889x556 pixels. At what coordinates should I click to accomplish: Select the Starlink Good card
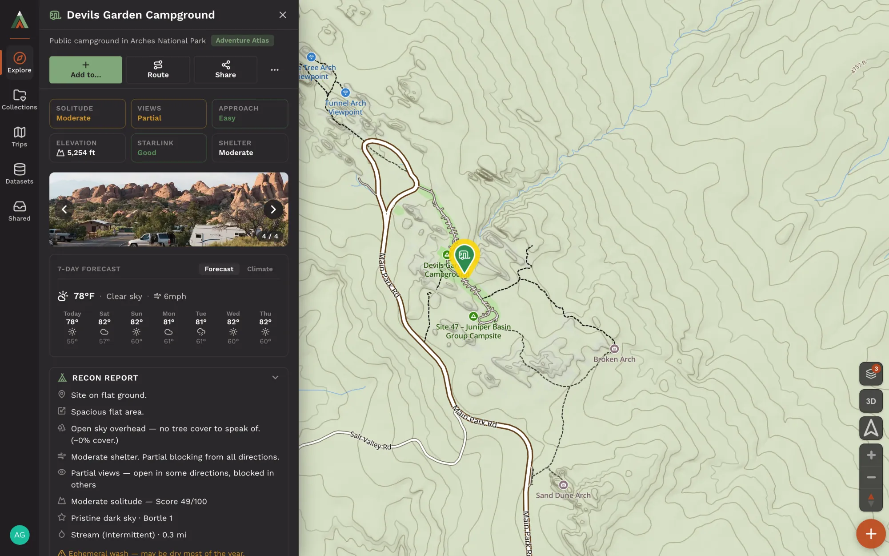click(168, 148)
